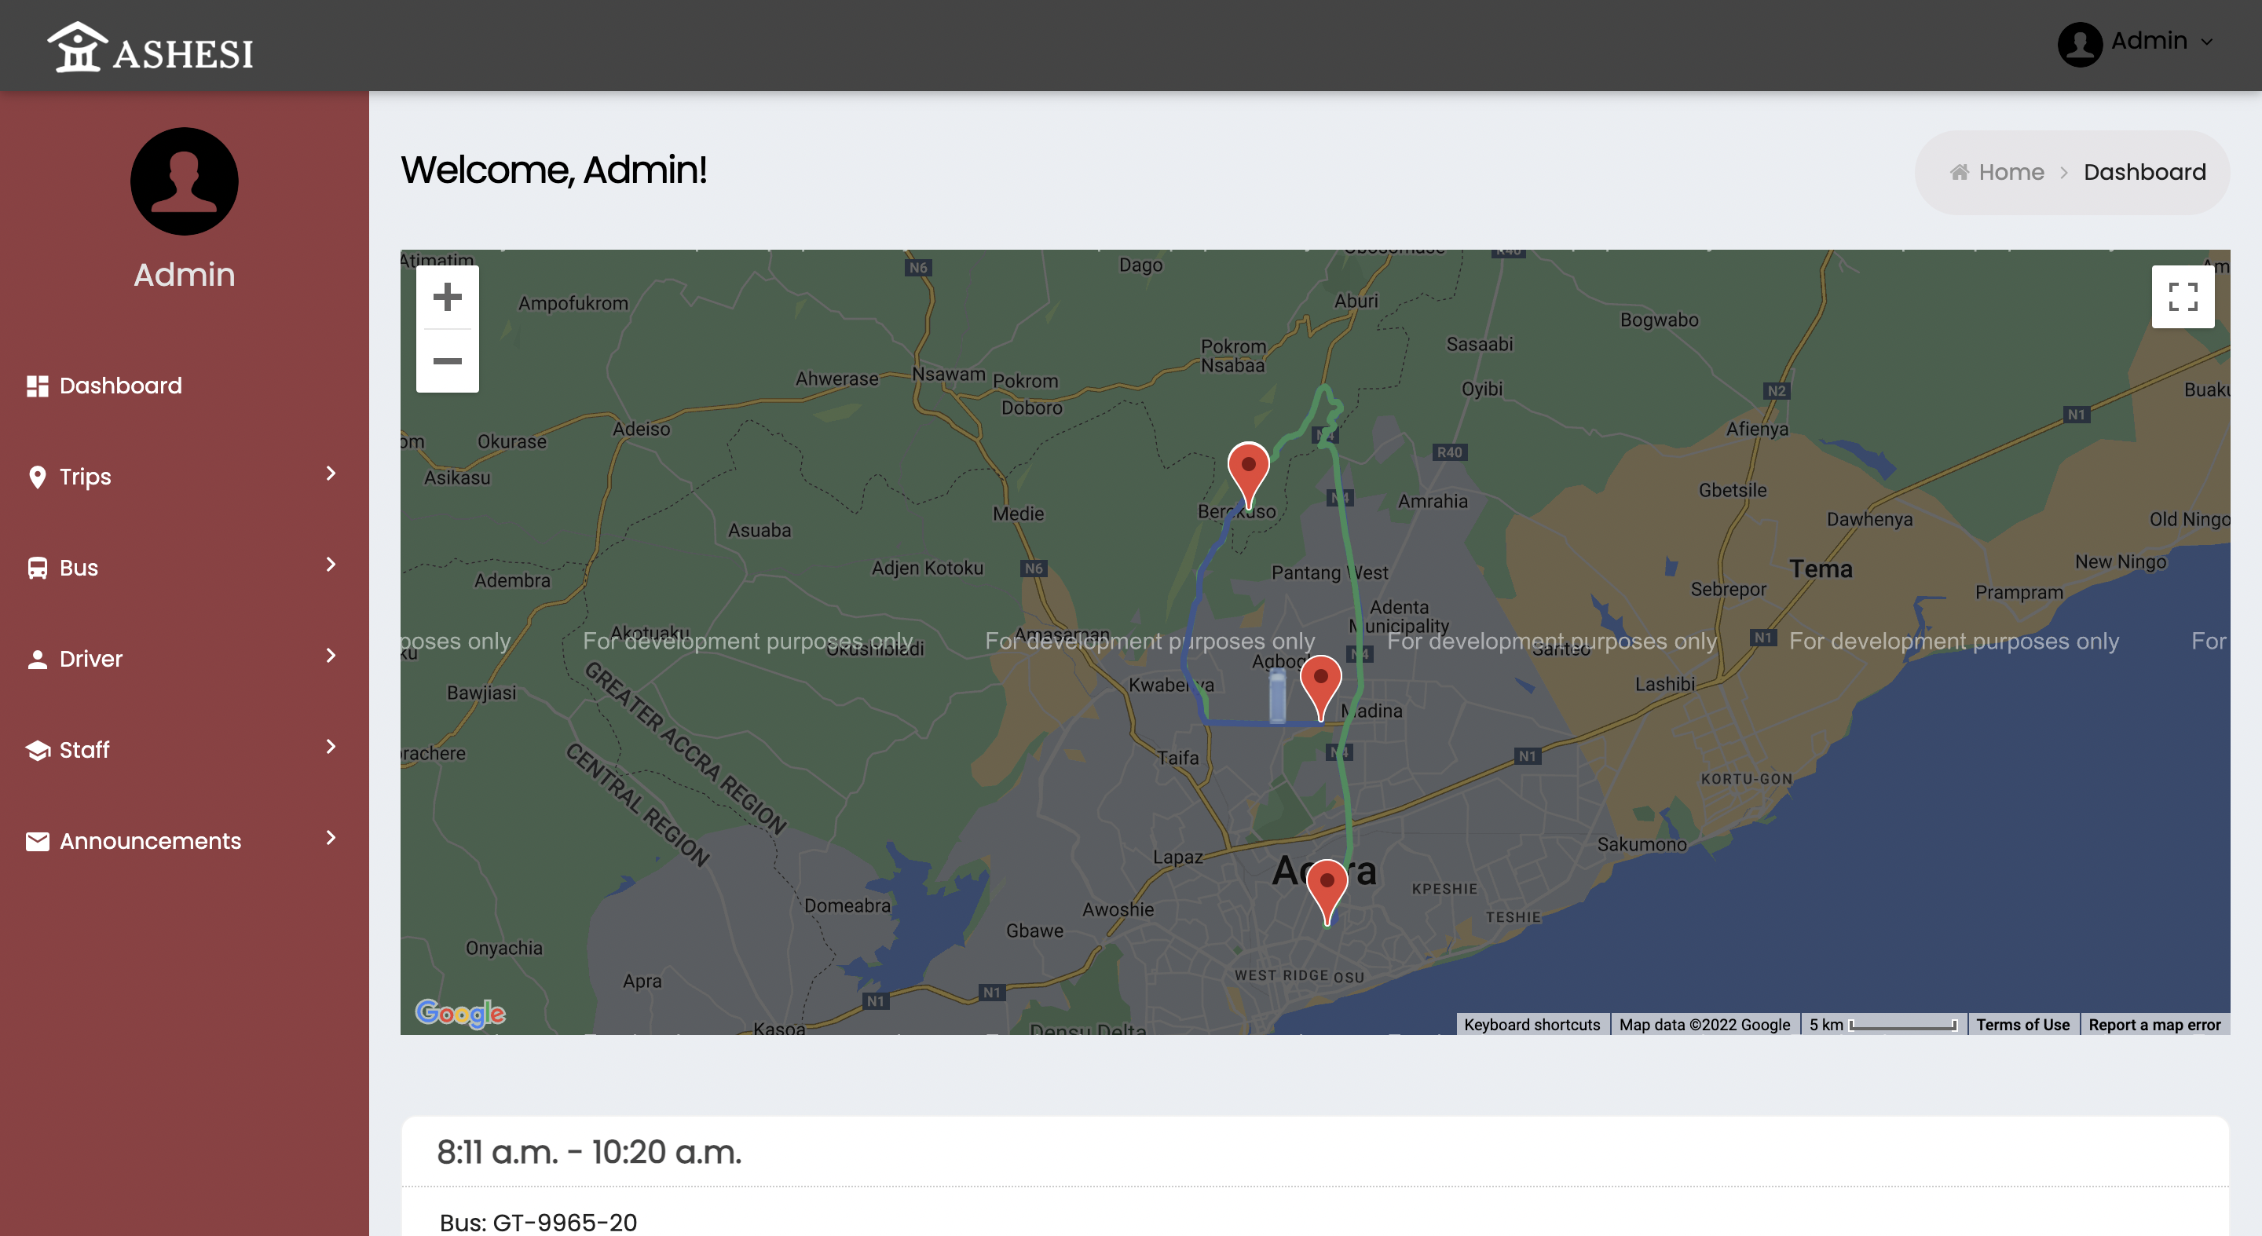Click the Dashboard grid icon
The image size is (2262, 1236).
click(x=37, y=386)
